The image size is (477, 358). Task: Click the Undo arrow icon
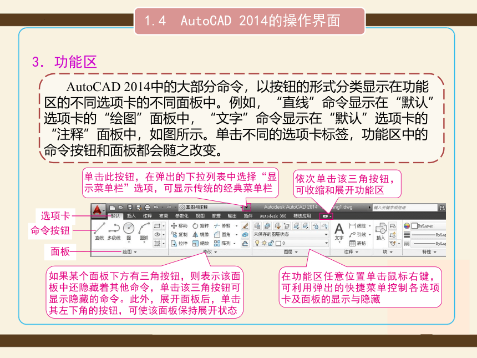(156, 208)
